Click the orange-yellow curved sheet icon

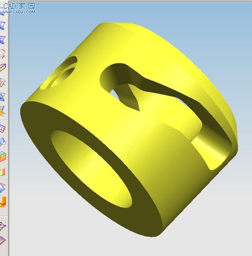pos(3,172)
